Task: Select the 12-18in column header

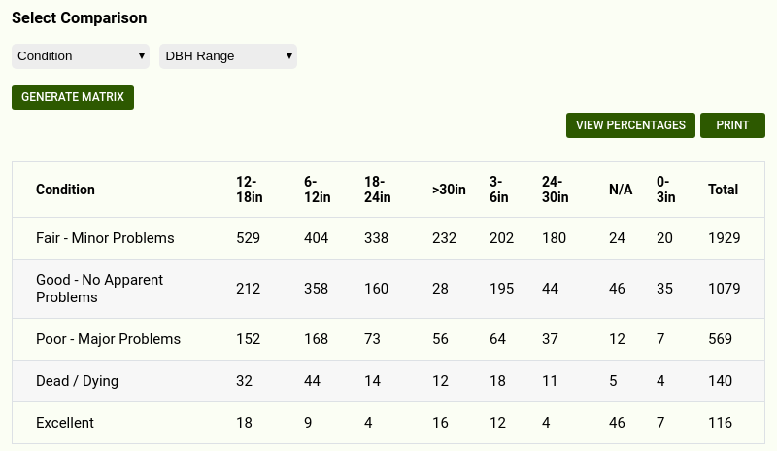Action: coord(250,190)
